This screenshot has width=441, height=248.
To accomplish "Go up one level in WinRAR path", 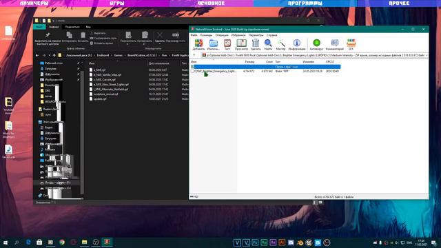I will click(194, 55).
